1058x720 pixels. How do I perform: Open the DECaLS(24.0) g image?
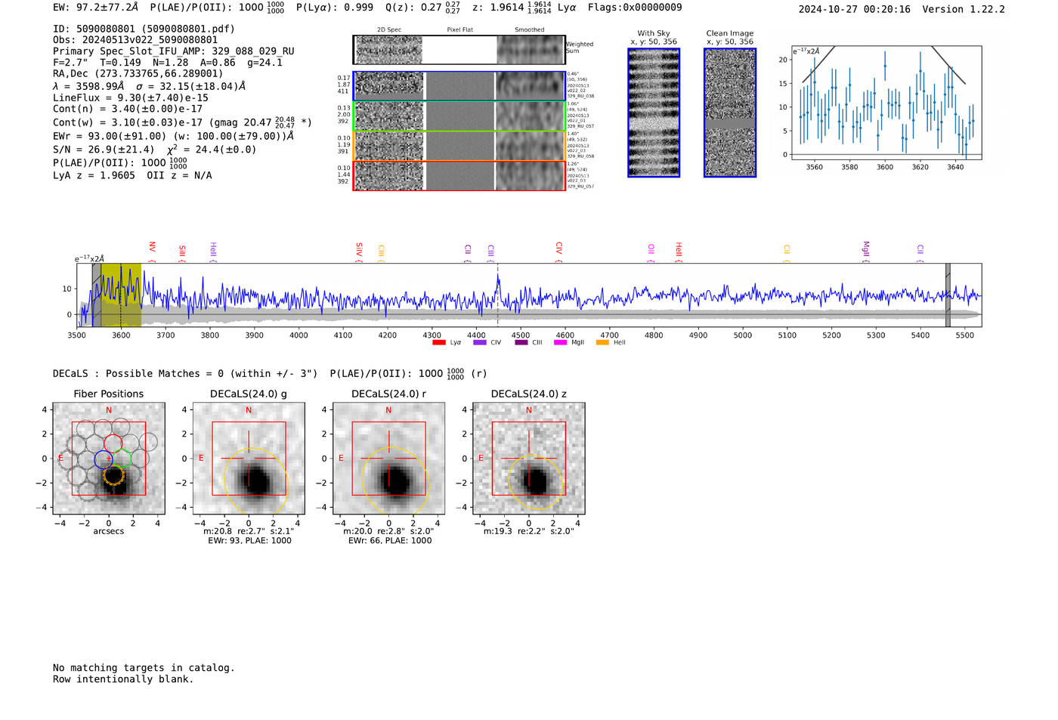pyautogui.click(x=249, y=458)
